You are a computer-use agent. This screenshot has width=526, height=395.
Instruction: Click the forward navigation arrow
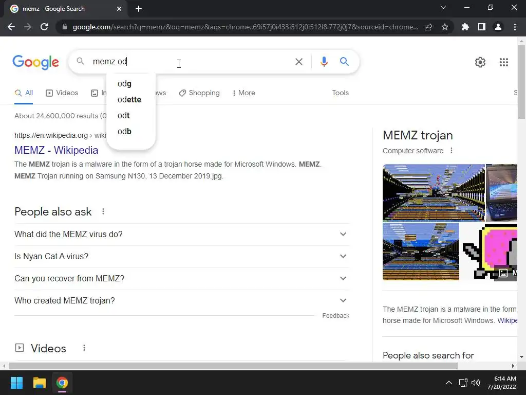pyautogui.click(x=28, y=27)
